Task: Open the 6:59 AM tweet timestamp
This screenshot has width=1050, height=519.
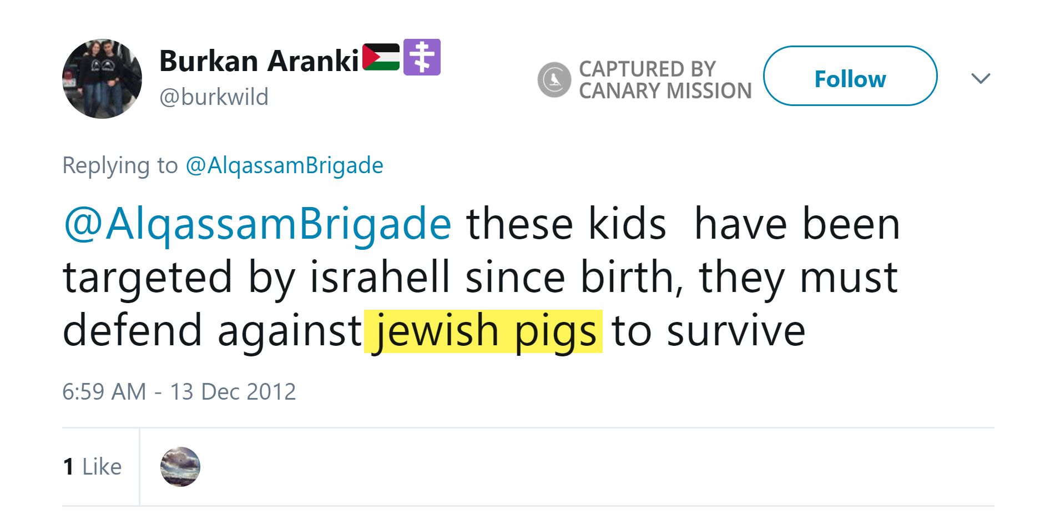Action: pos(104,392)
